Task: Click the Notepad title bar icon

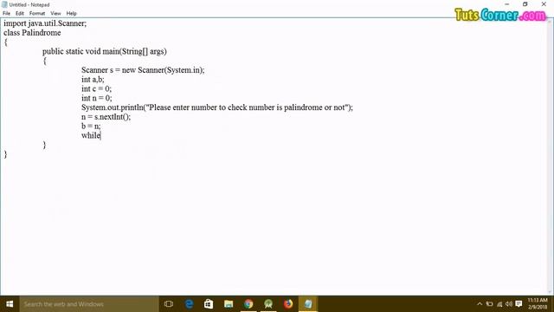Action: point(4,4)
